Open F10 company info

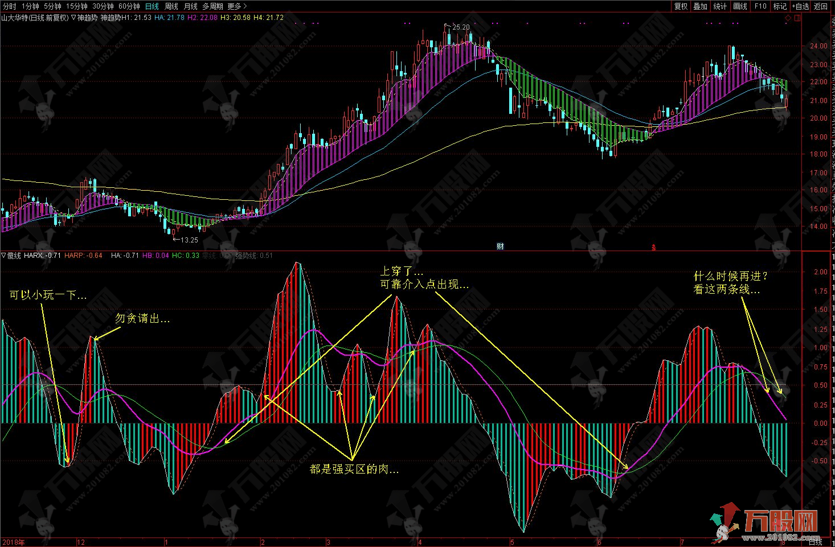(x=760, y=6)
